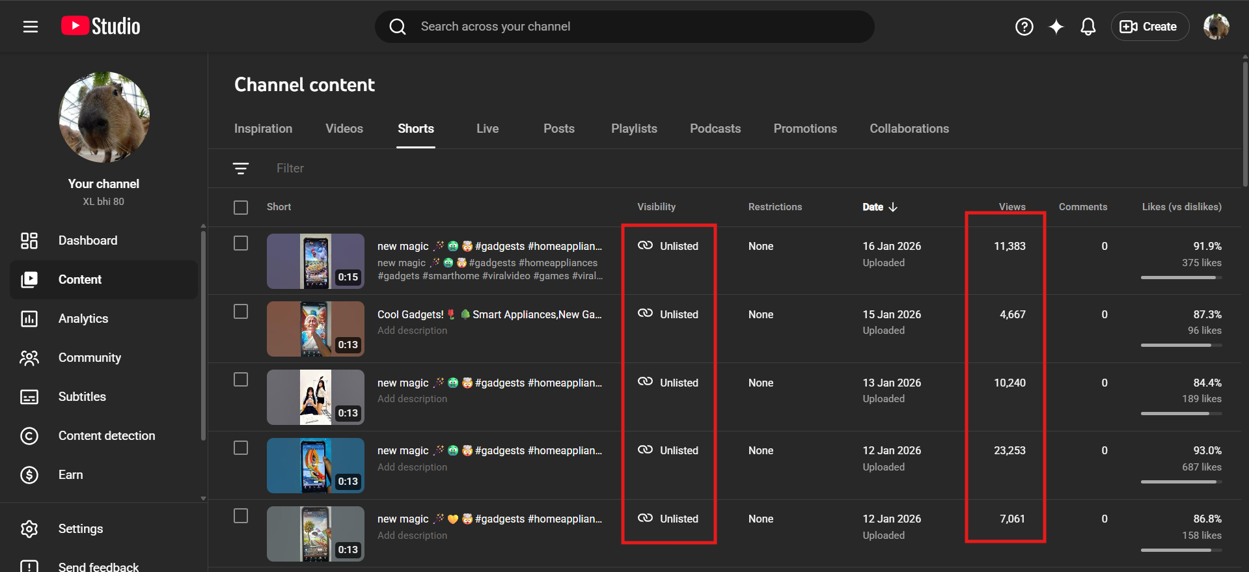Click the help question mark icon

click(x=1024, y=27)
